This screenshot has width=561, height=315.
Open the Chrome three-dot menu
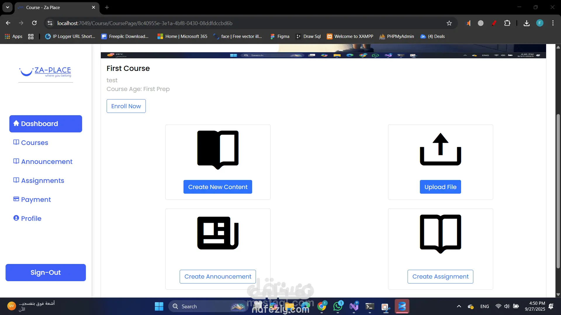coord(553,23)
